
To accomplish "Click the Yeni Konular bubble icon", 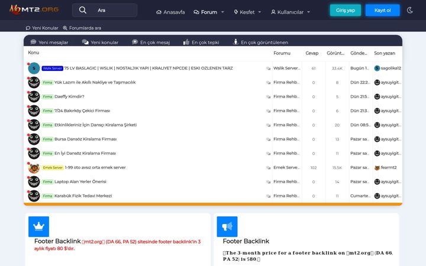I will [28, 28].
